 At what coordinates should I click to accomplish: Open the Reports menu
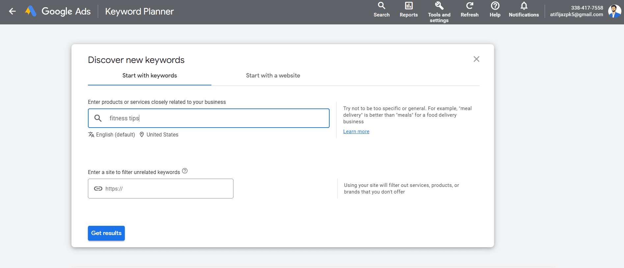pos(408,10)
